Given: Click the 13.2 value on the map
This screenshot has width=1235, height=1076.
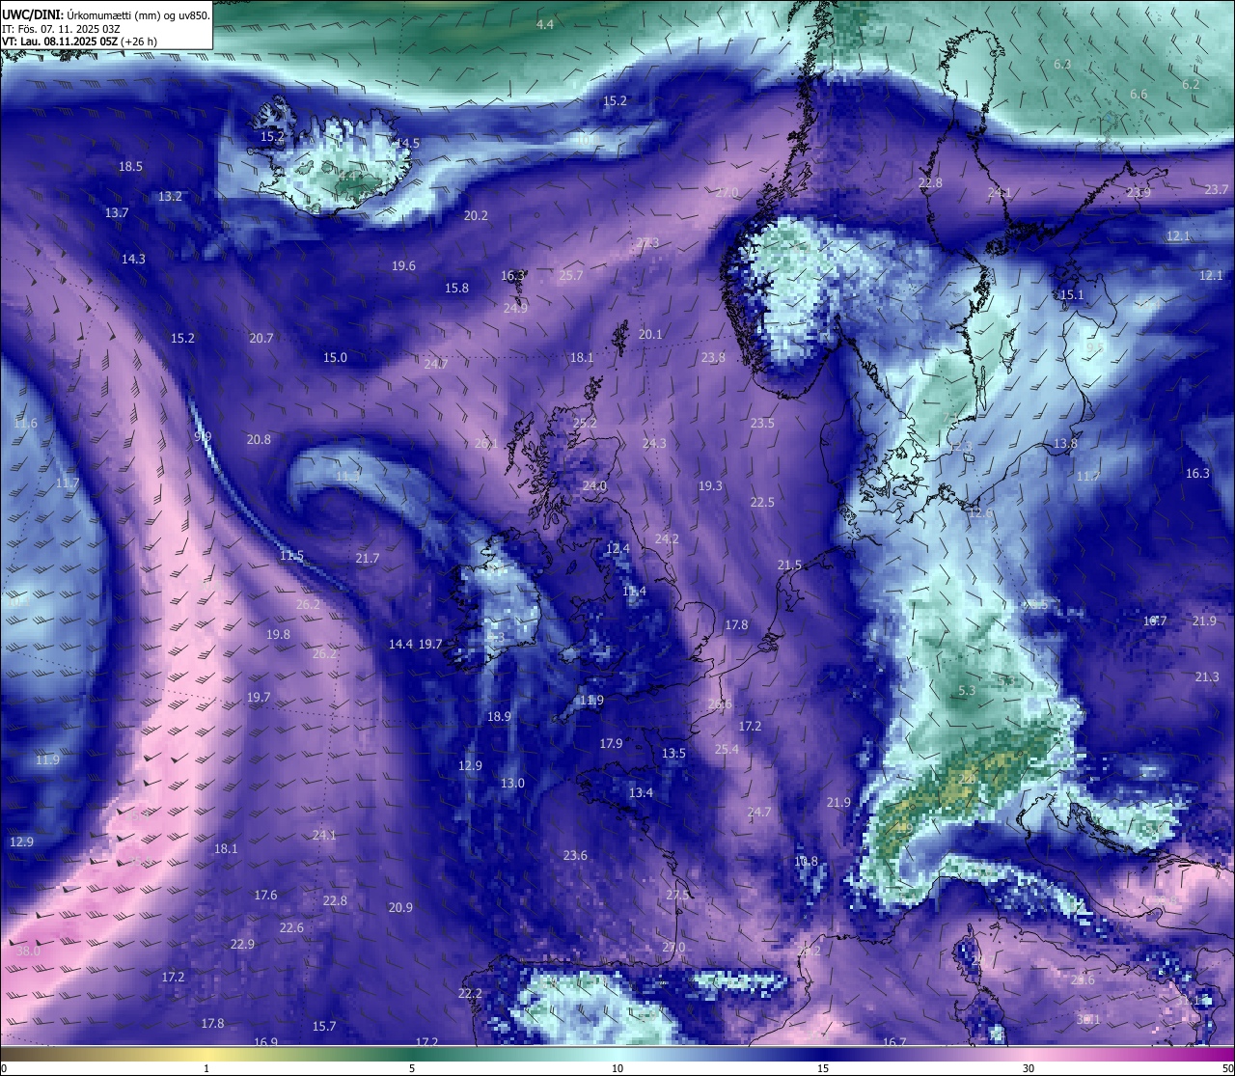Looking at the screenshot, I should (x=170, y=196).
